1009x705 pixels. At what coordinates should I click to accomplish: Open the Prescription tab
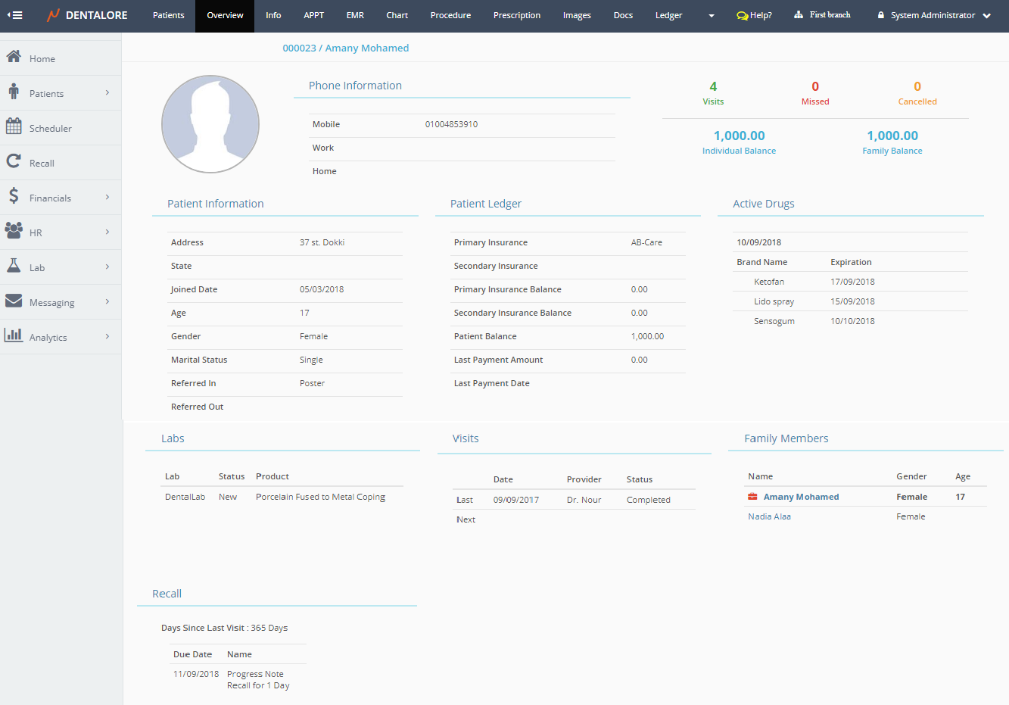pos(516,15)
